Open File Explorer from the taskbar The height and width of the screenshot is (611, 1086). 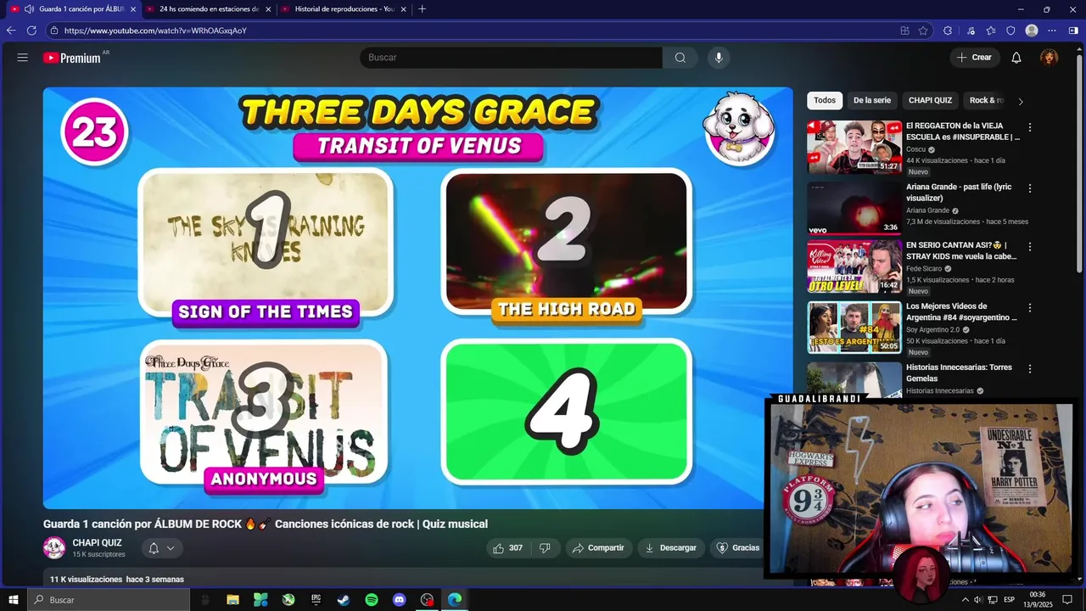232,600
